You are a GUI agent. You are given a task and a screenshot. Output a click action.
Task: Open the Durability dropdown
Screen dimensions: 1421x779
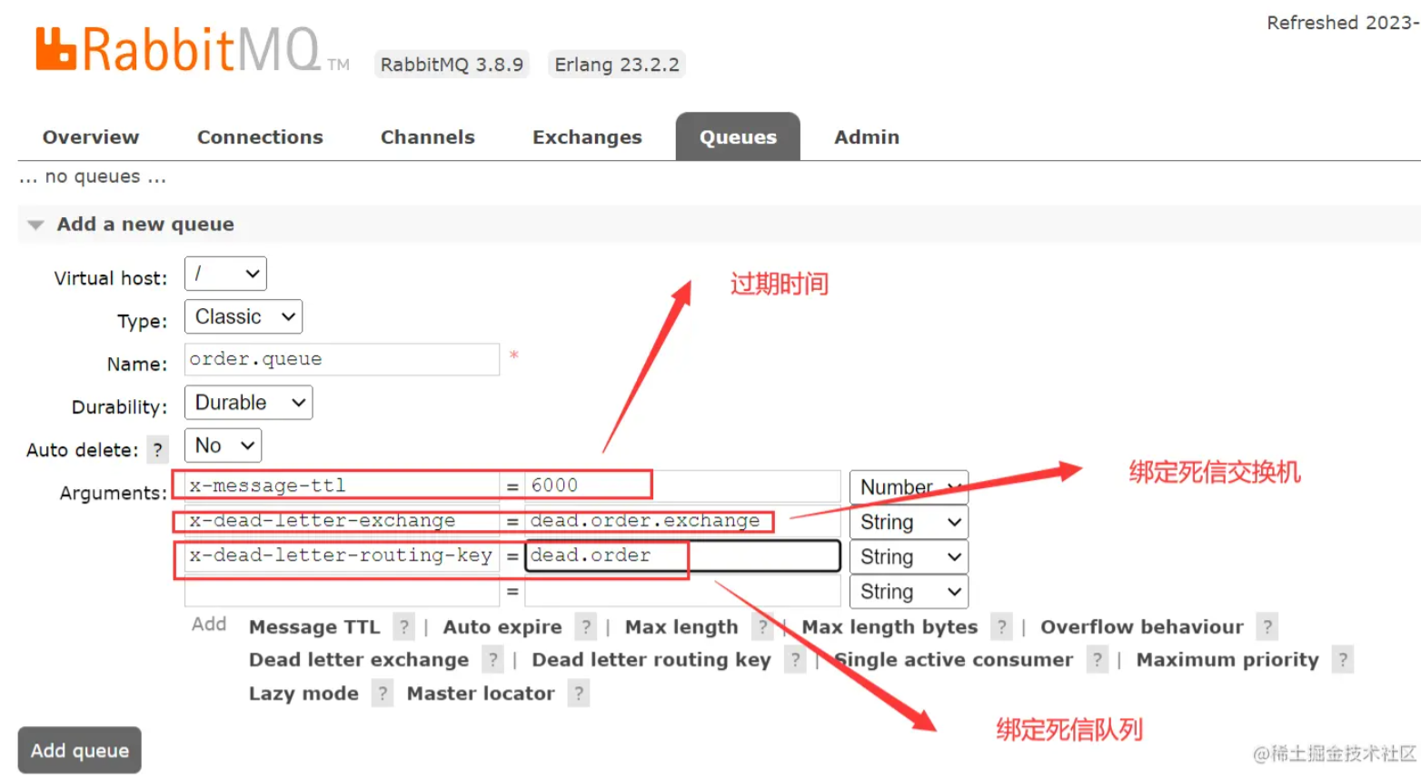tap(248, 403)
